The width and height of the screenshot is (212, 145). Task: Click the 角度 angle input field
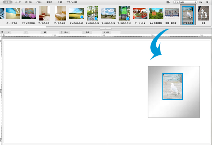coord(97,32)
